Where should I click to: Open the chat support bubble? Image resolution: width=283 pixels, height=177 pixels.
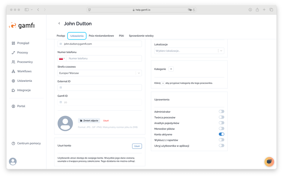[269, 162]
